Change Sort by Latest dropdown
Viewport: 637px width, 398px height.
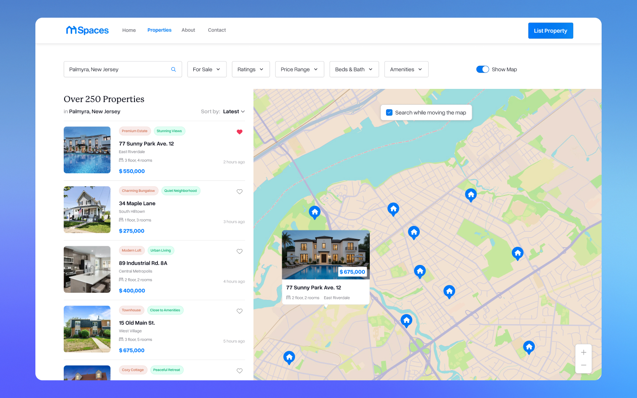click(234, 111)
